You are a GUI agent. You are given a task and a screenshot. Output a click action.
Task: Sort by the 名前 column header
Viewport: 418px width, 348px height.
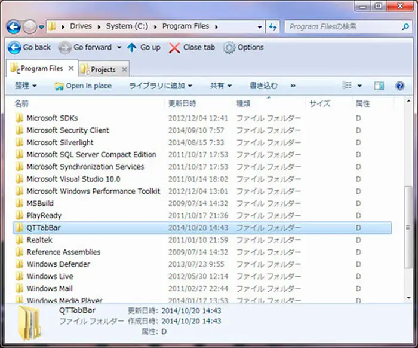[x=21, y=103]
